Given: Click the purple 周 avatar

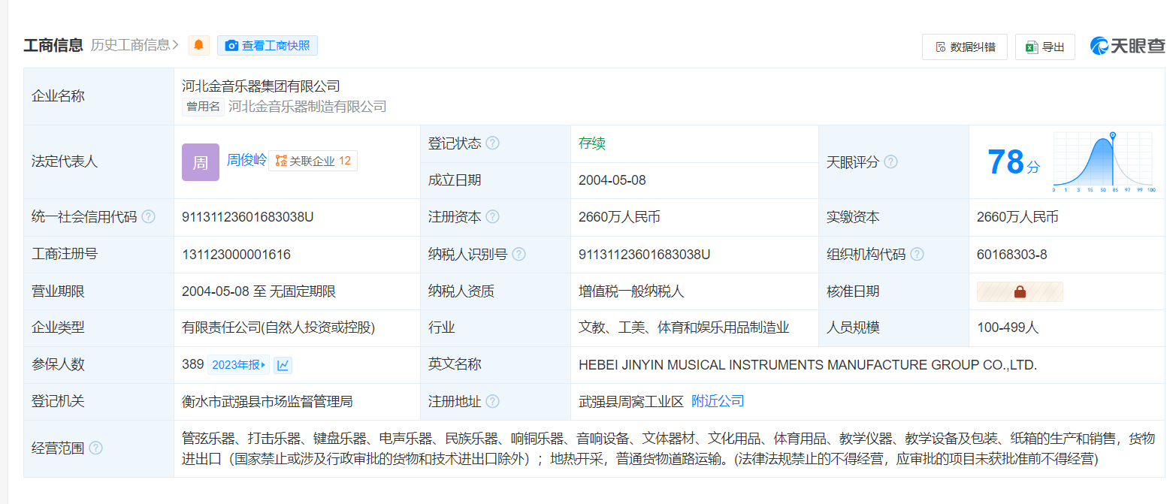Looking at the screenshot, I should point(201,162).
